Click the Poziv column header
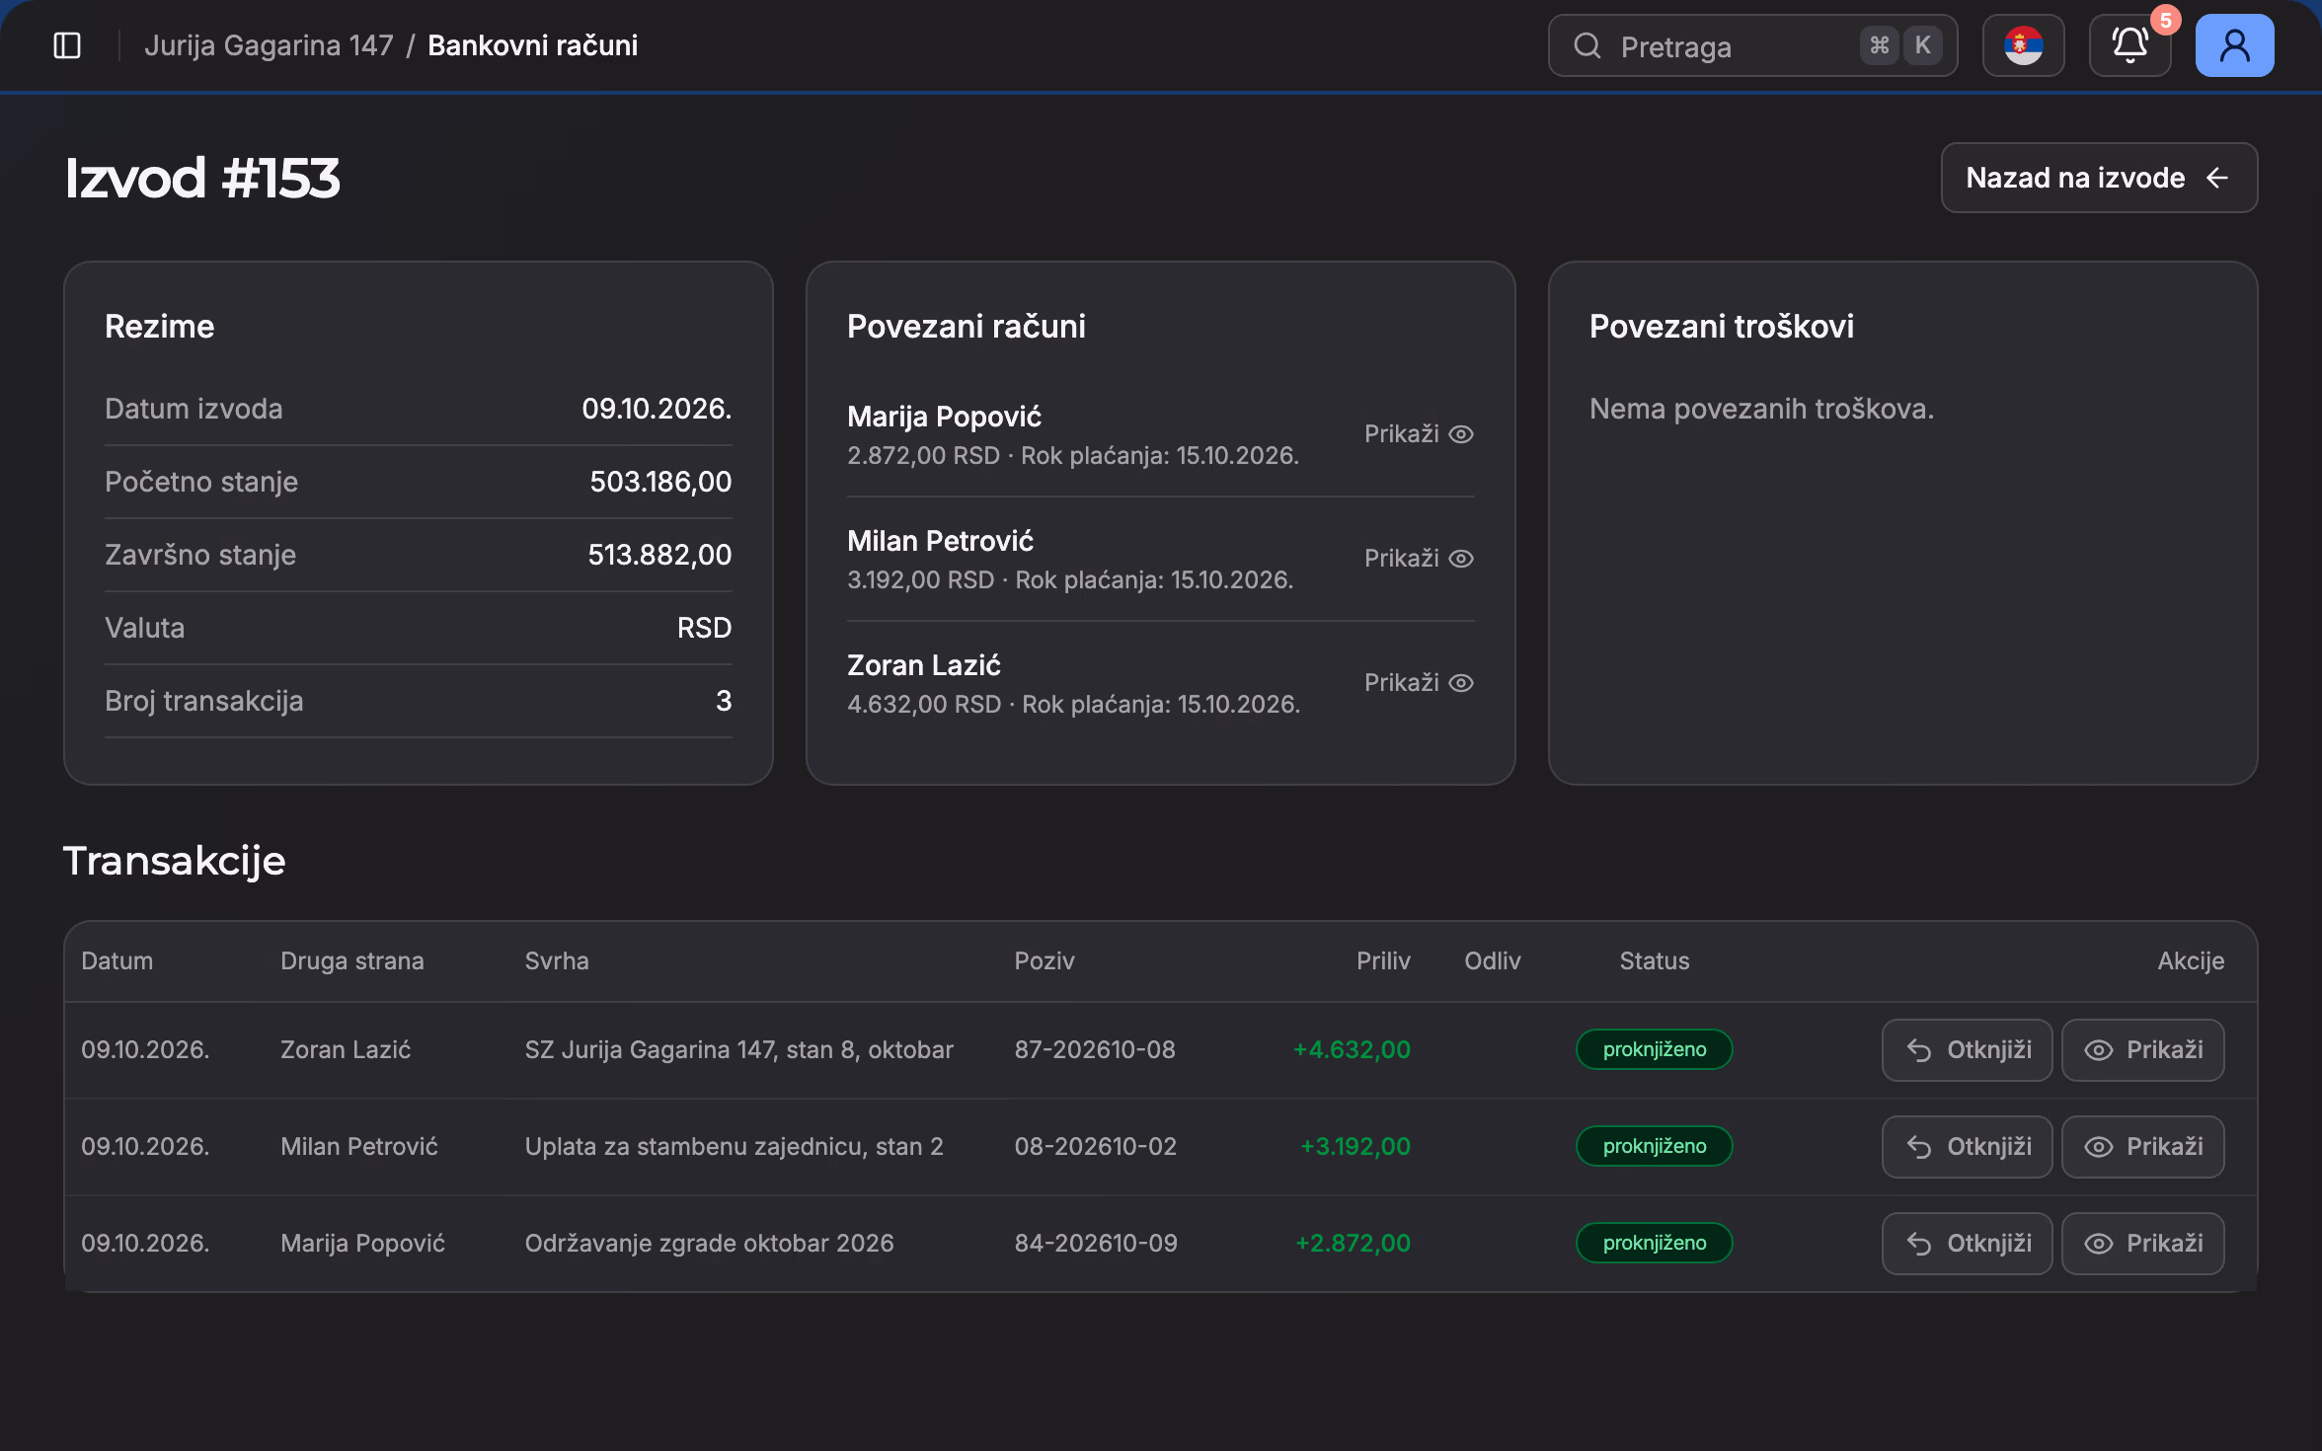The width and height of the screenshot is (2322, 1451). [1044, 961]
